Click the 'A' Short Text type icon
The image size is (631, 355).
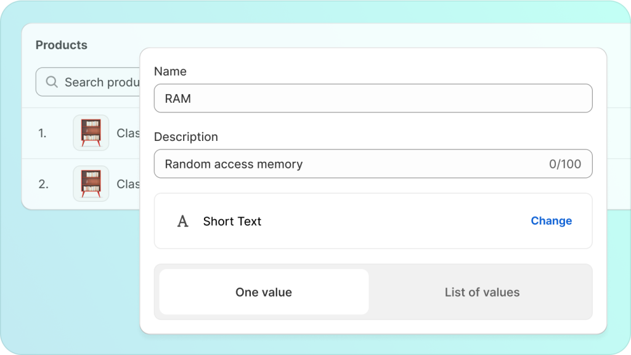(x=182, y=221)
